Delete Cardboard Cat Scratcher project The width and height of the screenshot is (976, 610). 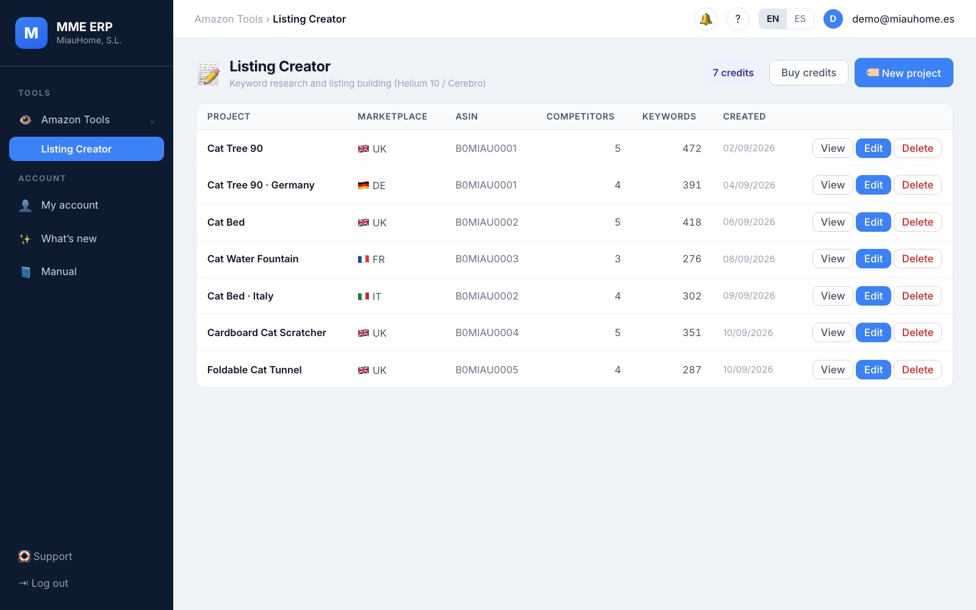click(x=917, y=332)
